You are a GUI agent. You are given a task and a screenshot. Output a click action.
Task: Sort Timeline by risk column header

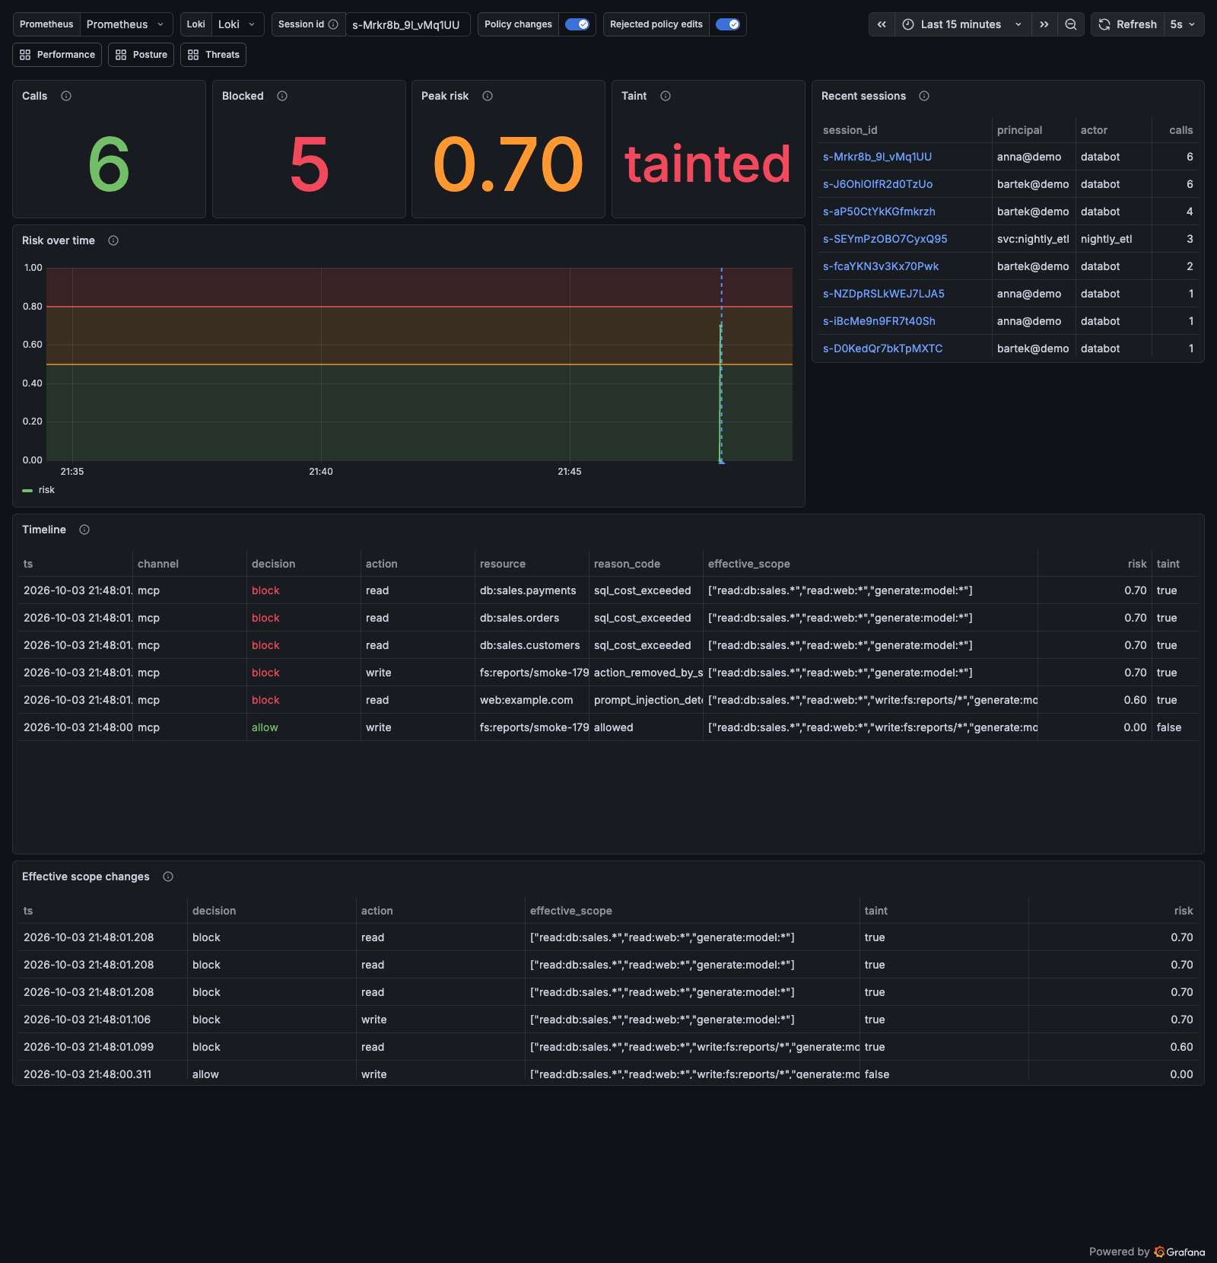pyautogui.click(x=1137, y=564)
